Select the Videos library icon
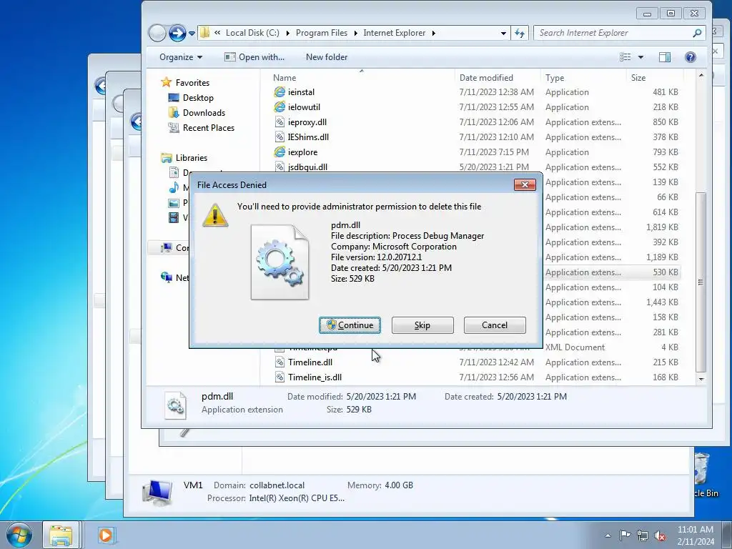 point(174,217)
